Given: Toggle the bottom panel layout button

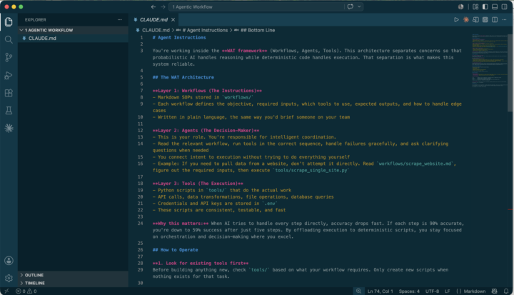Looking at the screenshot, I should tap(495, 6).
